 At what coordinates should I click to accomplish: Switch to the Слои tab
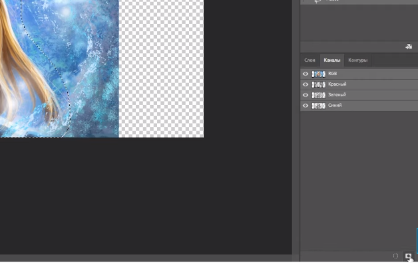(310, 60)
